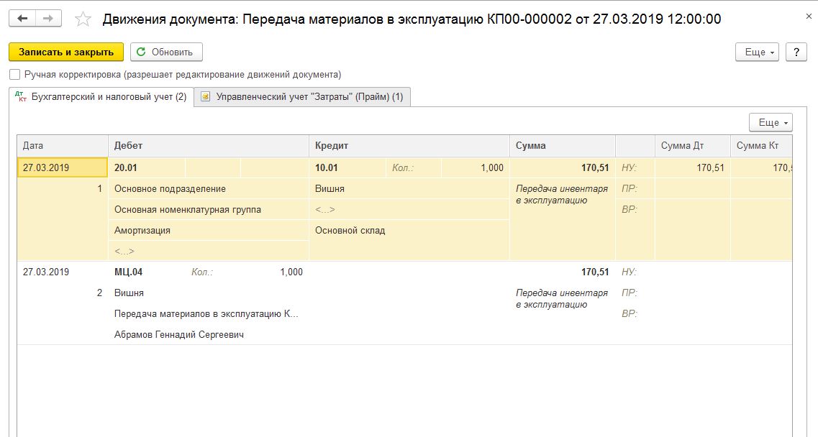Add document to favorites with star icon
The width and height of the screenshot is (818, 437).
coord(83,19)
